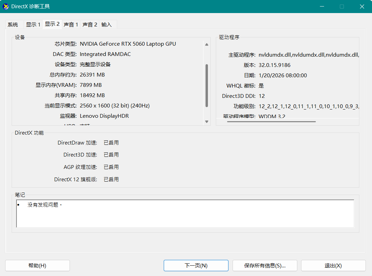The image size is (372, 276).
Task: Go to next page with 下一页(N)
Action: (196, 266)
